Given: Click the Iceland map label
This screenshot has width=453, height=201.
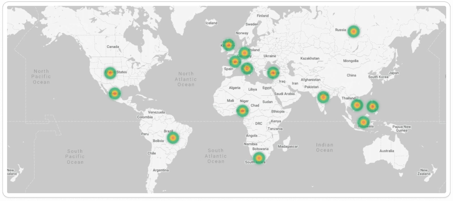Looking at the screenshot, I should pos(211,23).
